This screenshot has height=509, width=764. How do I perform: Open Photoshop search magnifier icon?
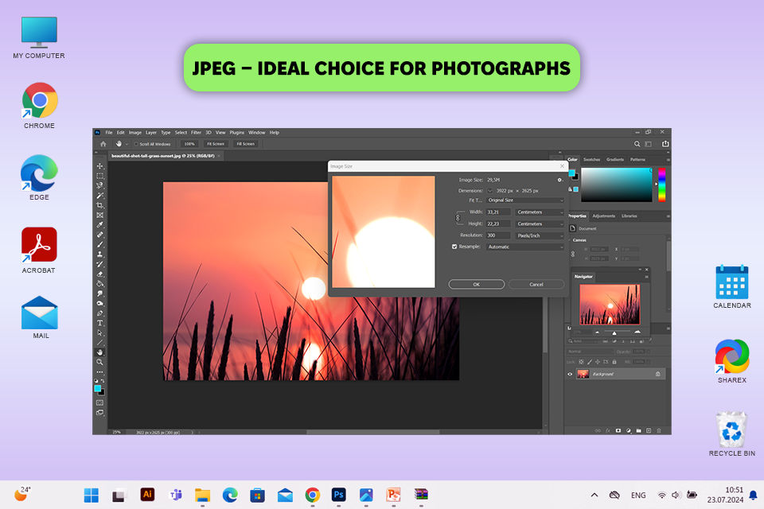point(637,144)
